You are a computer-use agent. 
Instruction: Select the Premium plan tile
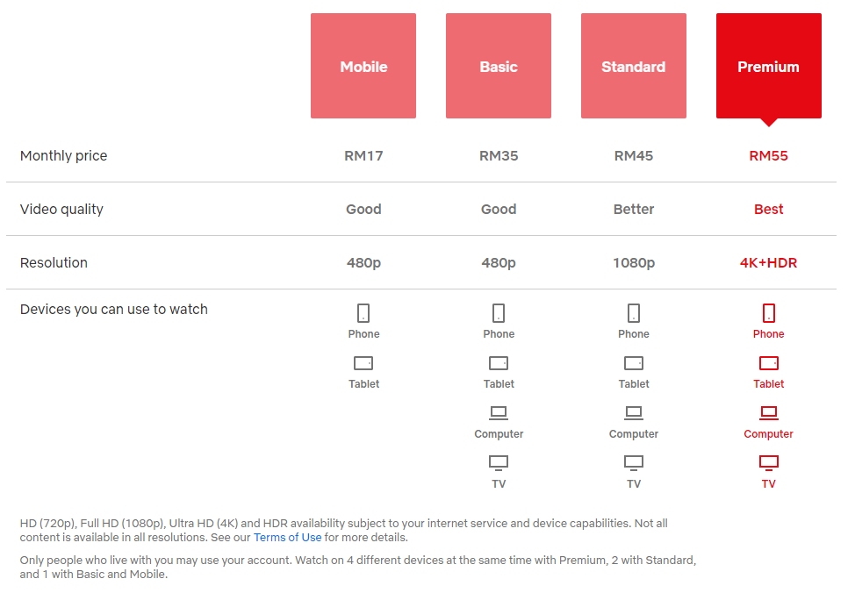coord(768,66)
